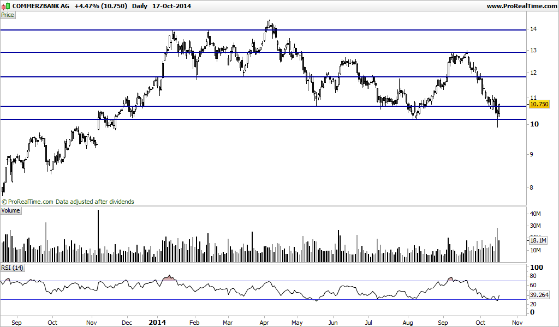The width and height of the screenshot is (559, 327).
Task: Click RSI axis label 20
Action: click(x=533, y=304)
